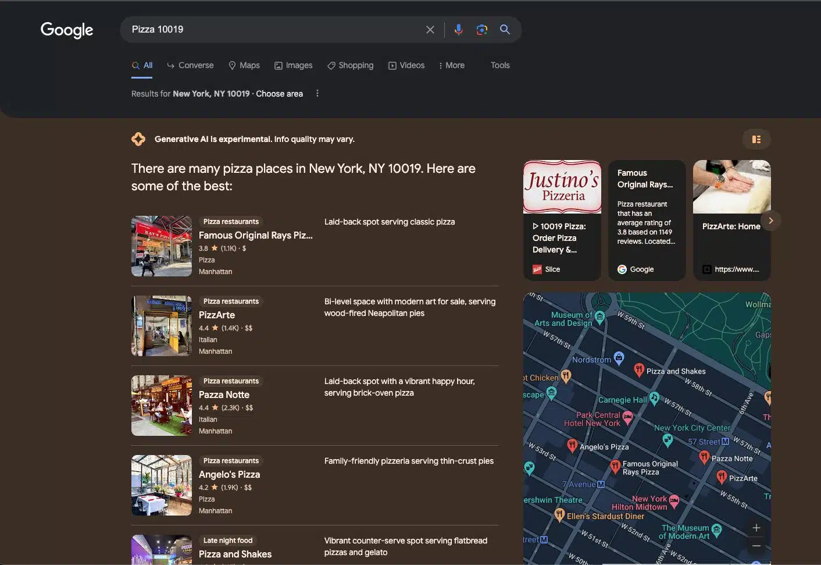The width and height of the screenshot is (821, 565).
Task: Zoom out on the map with minus button
Action: pyautogui.click(x=756, y=546)
